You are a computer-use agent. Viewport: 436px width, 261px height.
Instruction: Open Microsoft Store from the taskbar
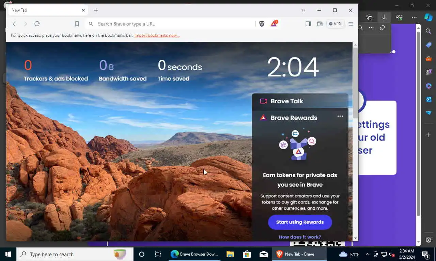click(x=247, y=254)
